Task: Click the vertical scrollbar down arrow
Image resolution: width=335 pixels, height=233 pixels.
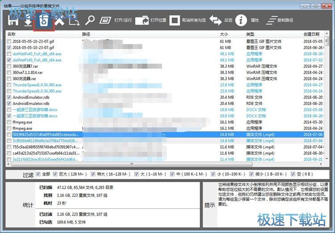Action: click(x=327, y=159)
